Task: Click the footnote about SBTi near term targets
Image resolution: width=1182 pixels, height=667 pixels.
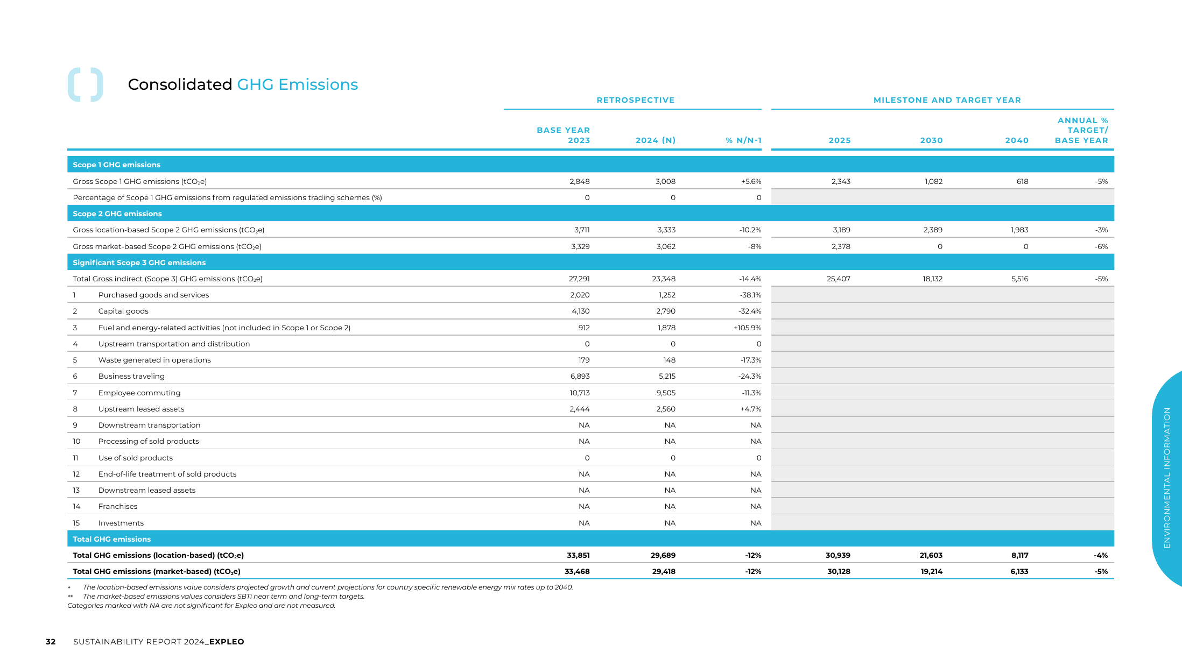Action: pyautogui.click(x=223, y=597)
